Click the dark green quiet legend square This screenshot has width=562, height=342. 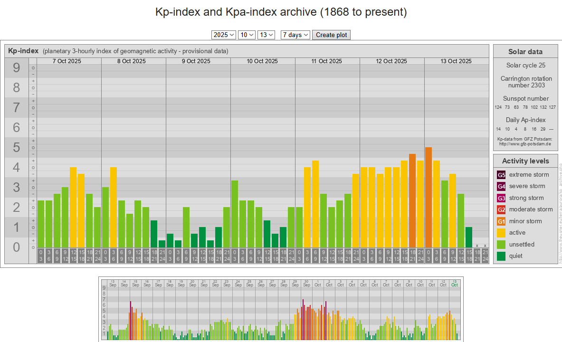pos(501,256)
